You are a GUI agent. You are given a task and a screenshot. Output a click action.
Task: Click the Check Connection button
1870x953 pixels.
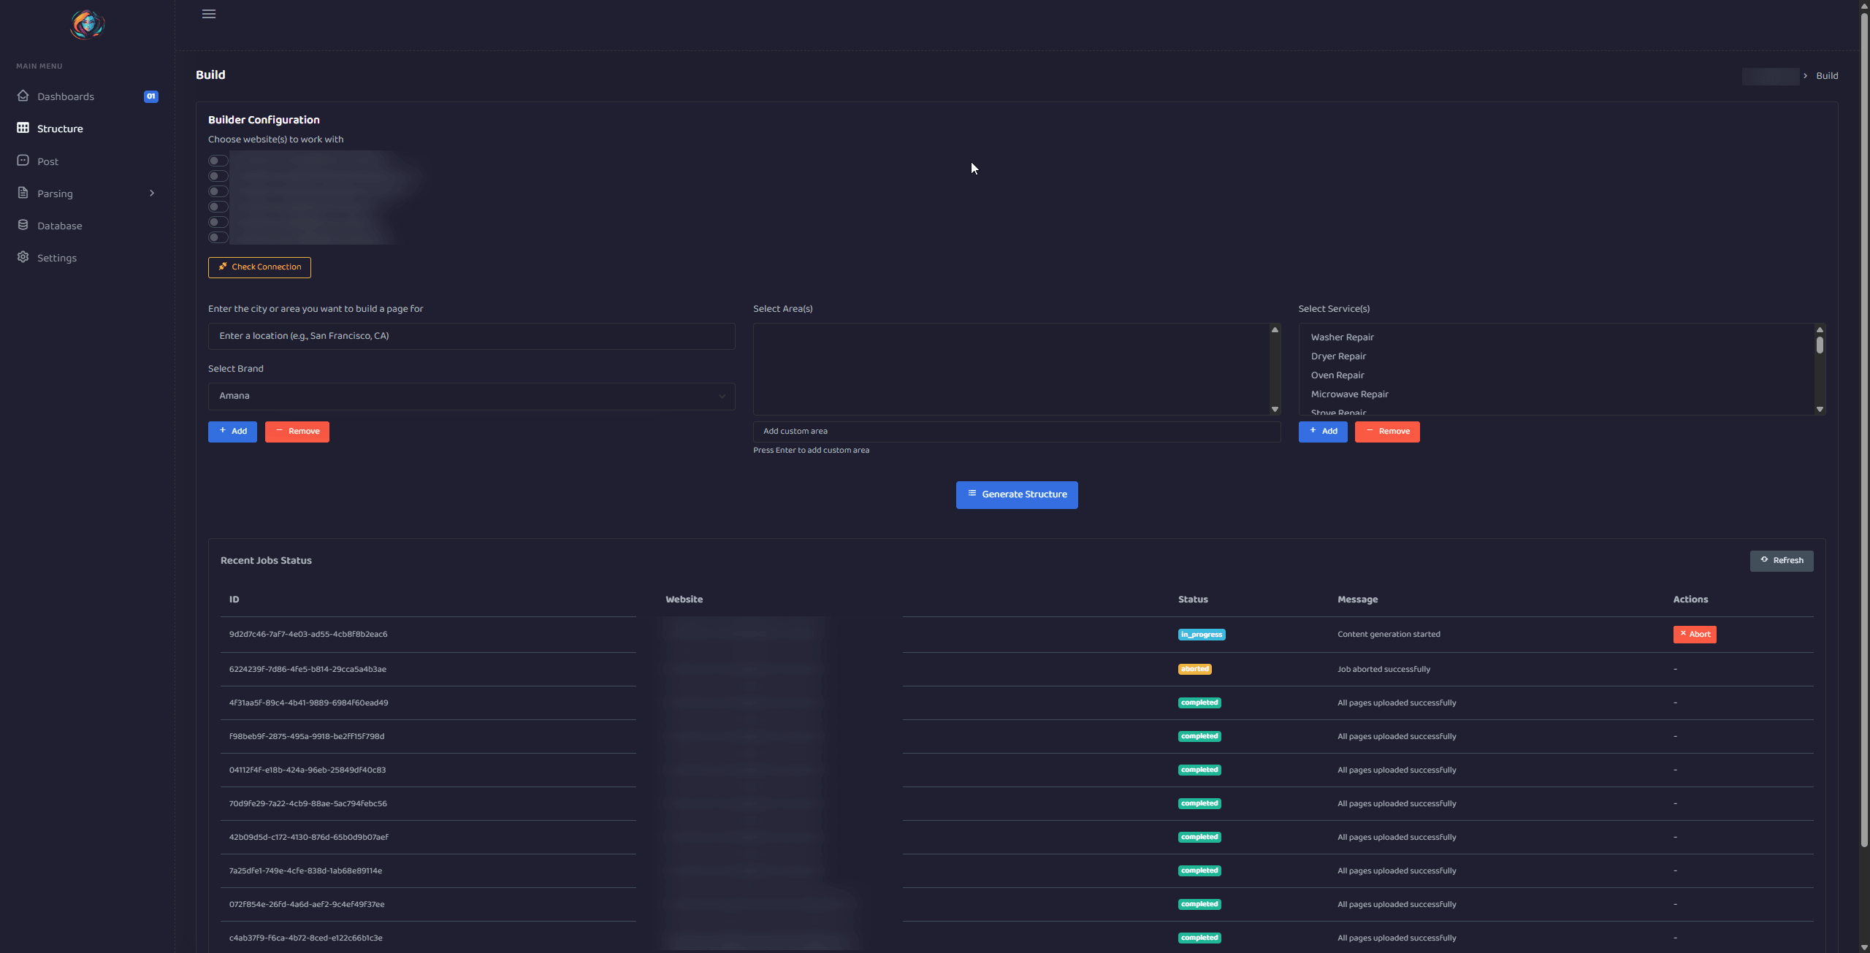(259, 267)
